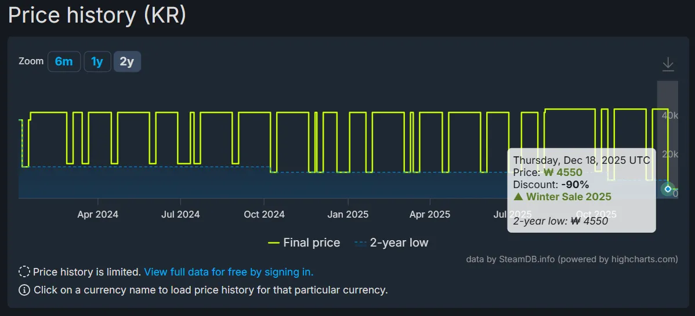Select the 2y zoom range

tap(126, 61)
